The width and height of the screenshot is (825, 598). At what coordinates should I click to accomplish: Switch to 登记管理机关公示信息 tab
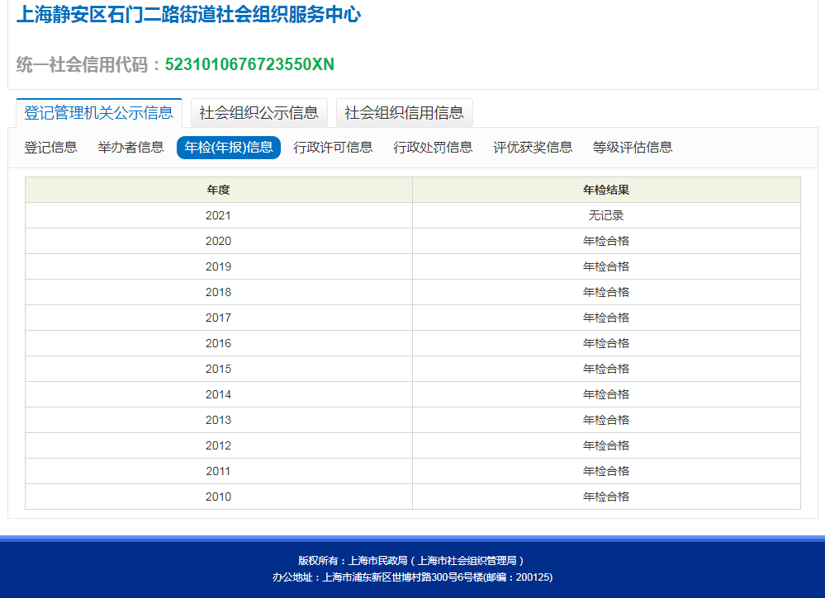pos(98,113)
